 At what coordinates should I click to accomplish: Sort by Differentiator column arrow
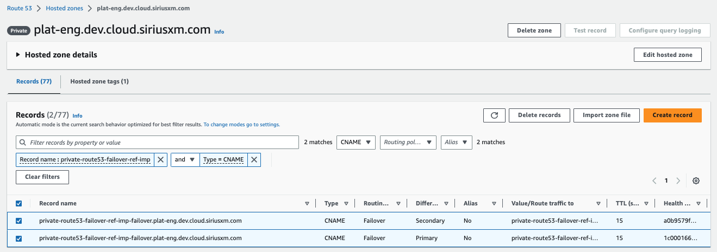pyautogui.click(x=446, y=203)
